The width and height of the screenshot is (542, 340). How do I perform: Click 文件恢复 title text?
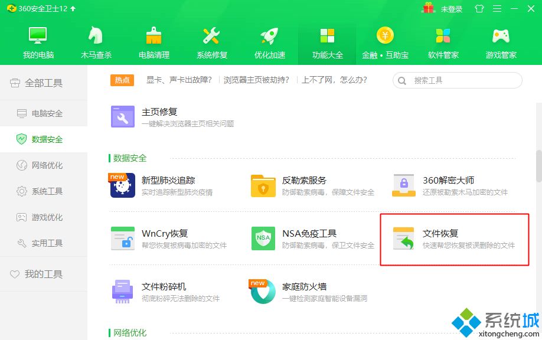pos(440,234)
